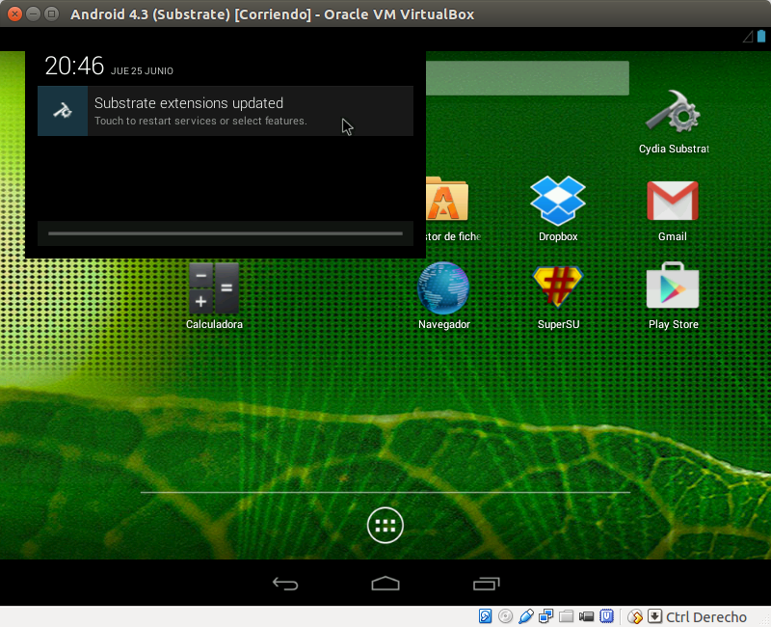Tap the Substrate icon in the notification
This screenshot has height=627, width=771.
pos(62,110)
